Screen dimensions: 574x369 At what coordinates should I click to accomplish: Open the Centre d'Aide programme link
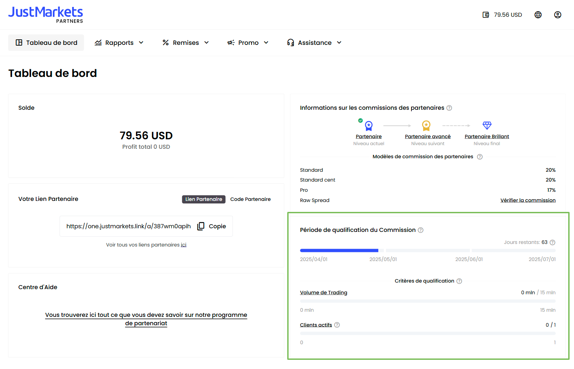(x=146, y=319)
